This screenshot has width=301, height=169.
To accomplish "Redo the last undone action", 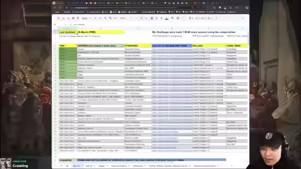I will [68, 18].
